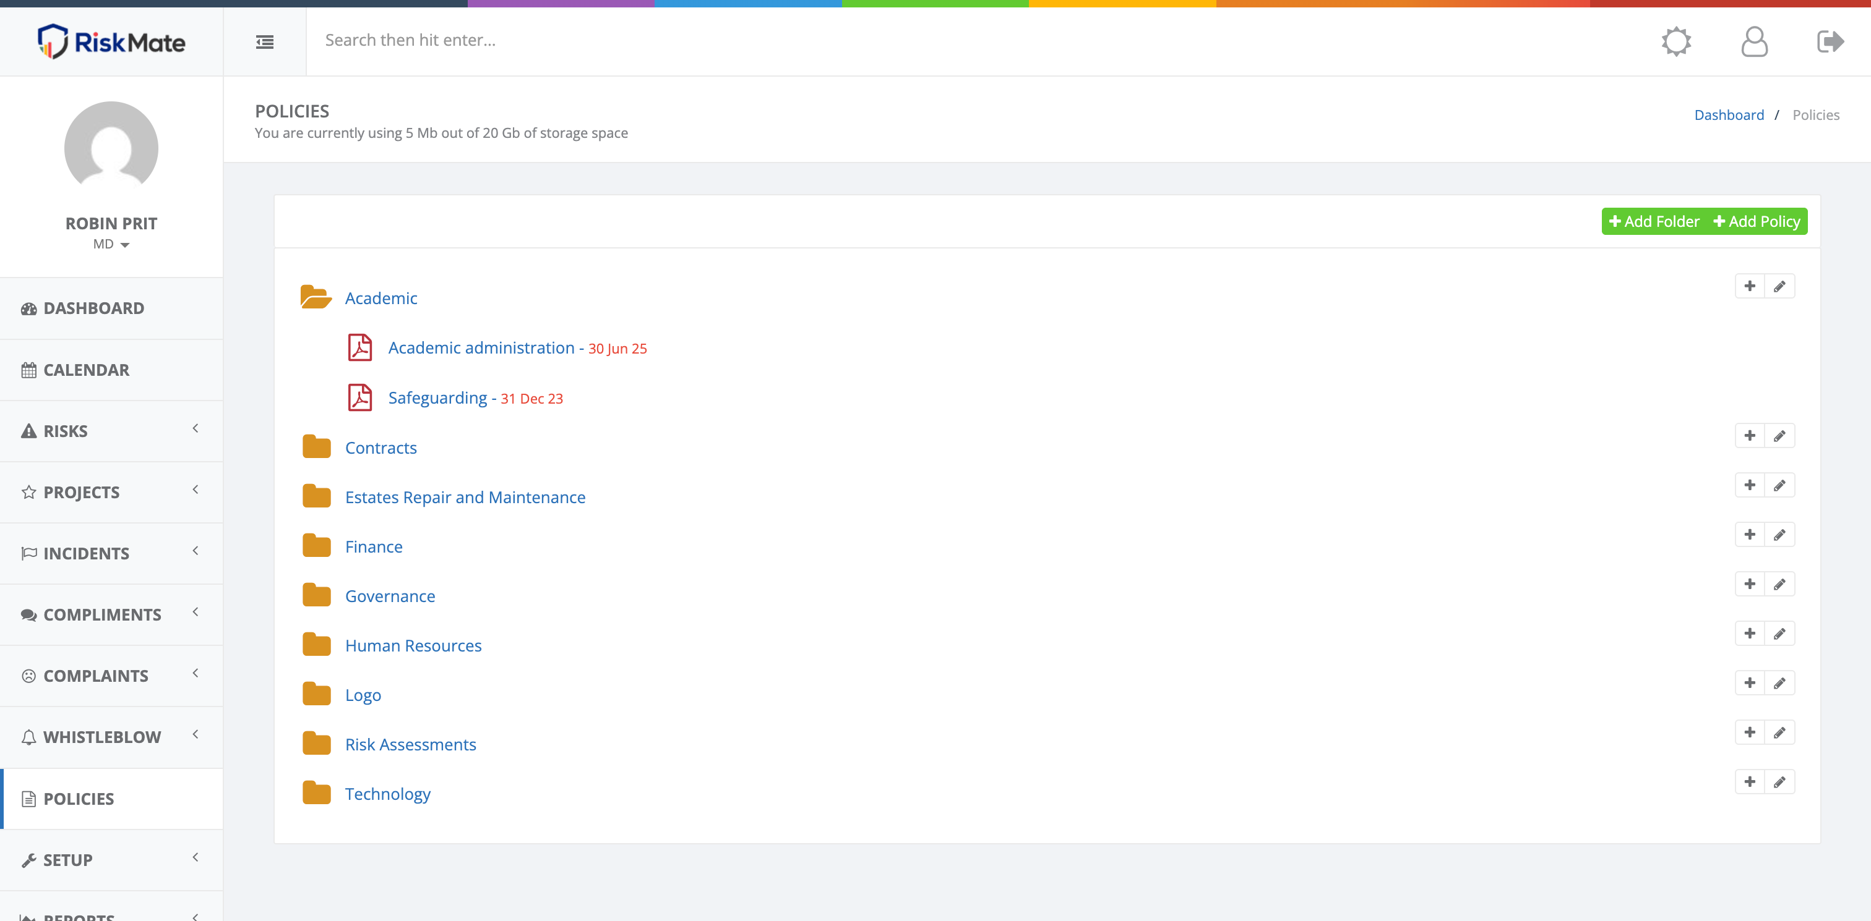Viewport: 1871px width, 921px height.
Task: Click the Add Policy button
Action: pyautogui.click(x=1757, y=221)
